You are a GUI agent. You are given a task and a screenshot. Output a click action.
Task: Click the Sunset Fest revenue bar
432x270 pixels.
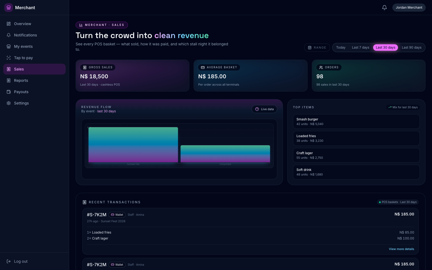[133, 145]
